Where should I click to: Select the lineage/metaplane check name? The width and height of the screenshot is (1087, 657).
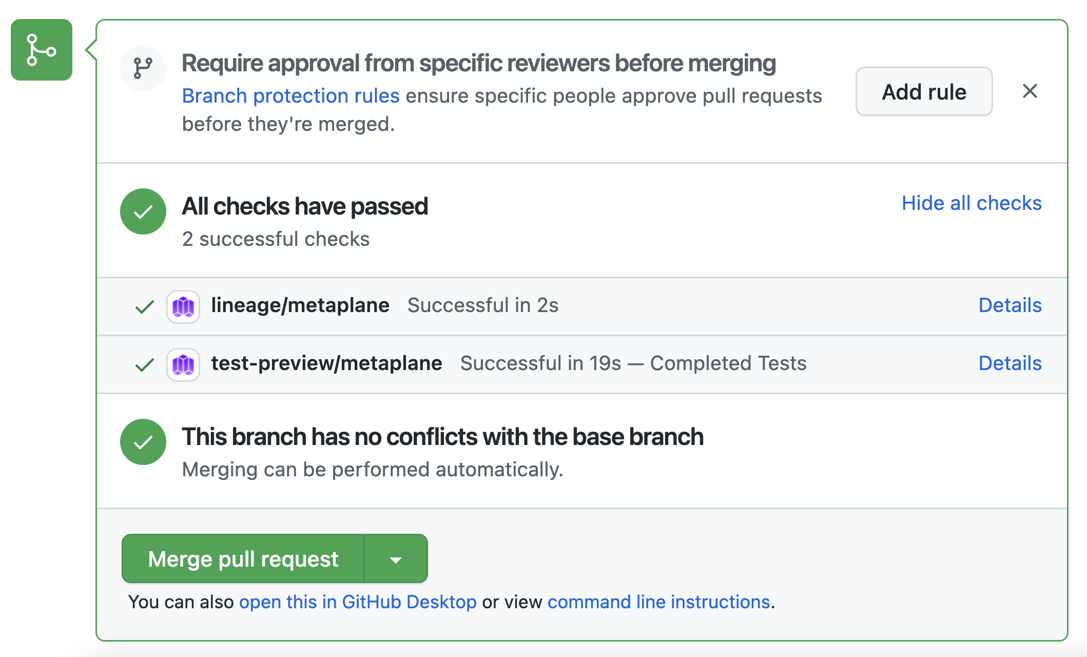[300, 305]
